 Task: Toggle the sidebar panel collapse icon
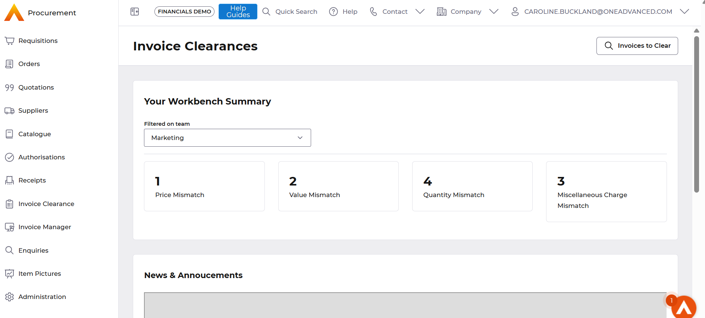[x=135, y=12]
